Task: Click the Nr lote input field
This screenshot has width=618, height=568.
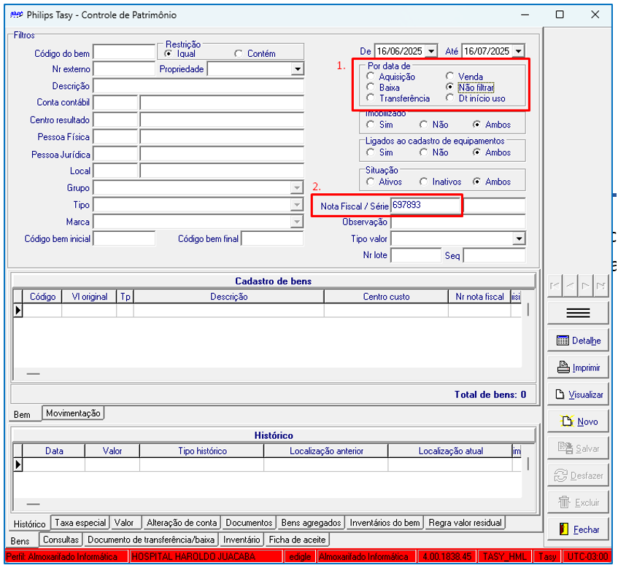Action: tap(416, 255)
